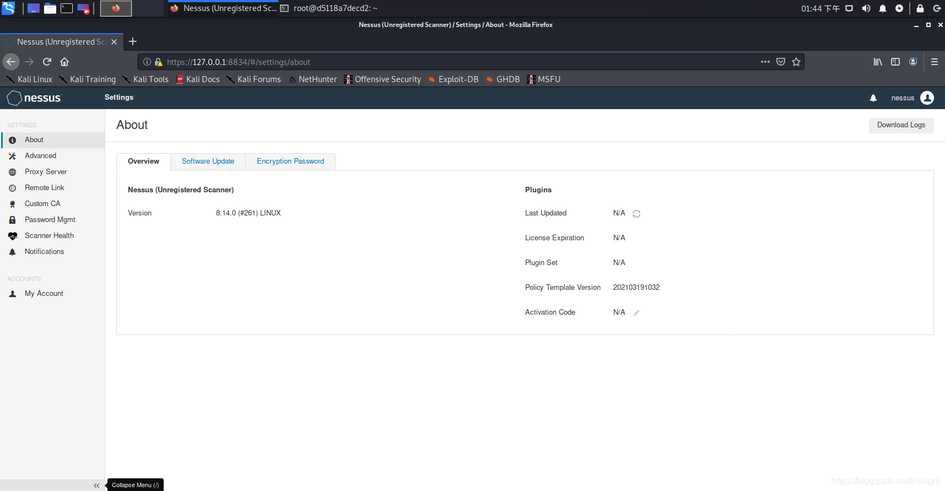Click log out icon in top panel
This screenshot has width=945, height=491.
click(937, 8)
